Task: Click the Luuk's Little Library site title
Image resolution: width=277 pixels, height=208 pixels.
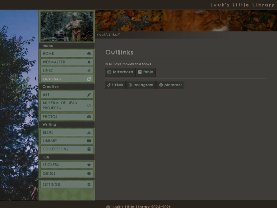Action: pyautogui.click(x=242, y=5)
